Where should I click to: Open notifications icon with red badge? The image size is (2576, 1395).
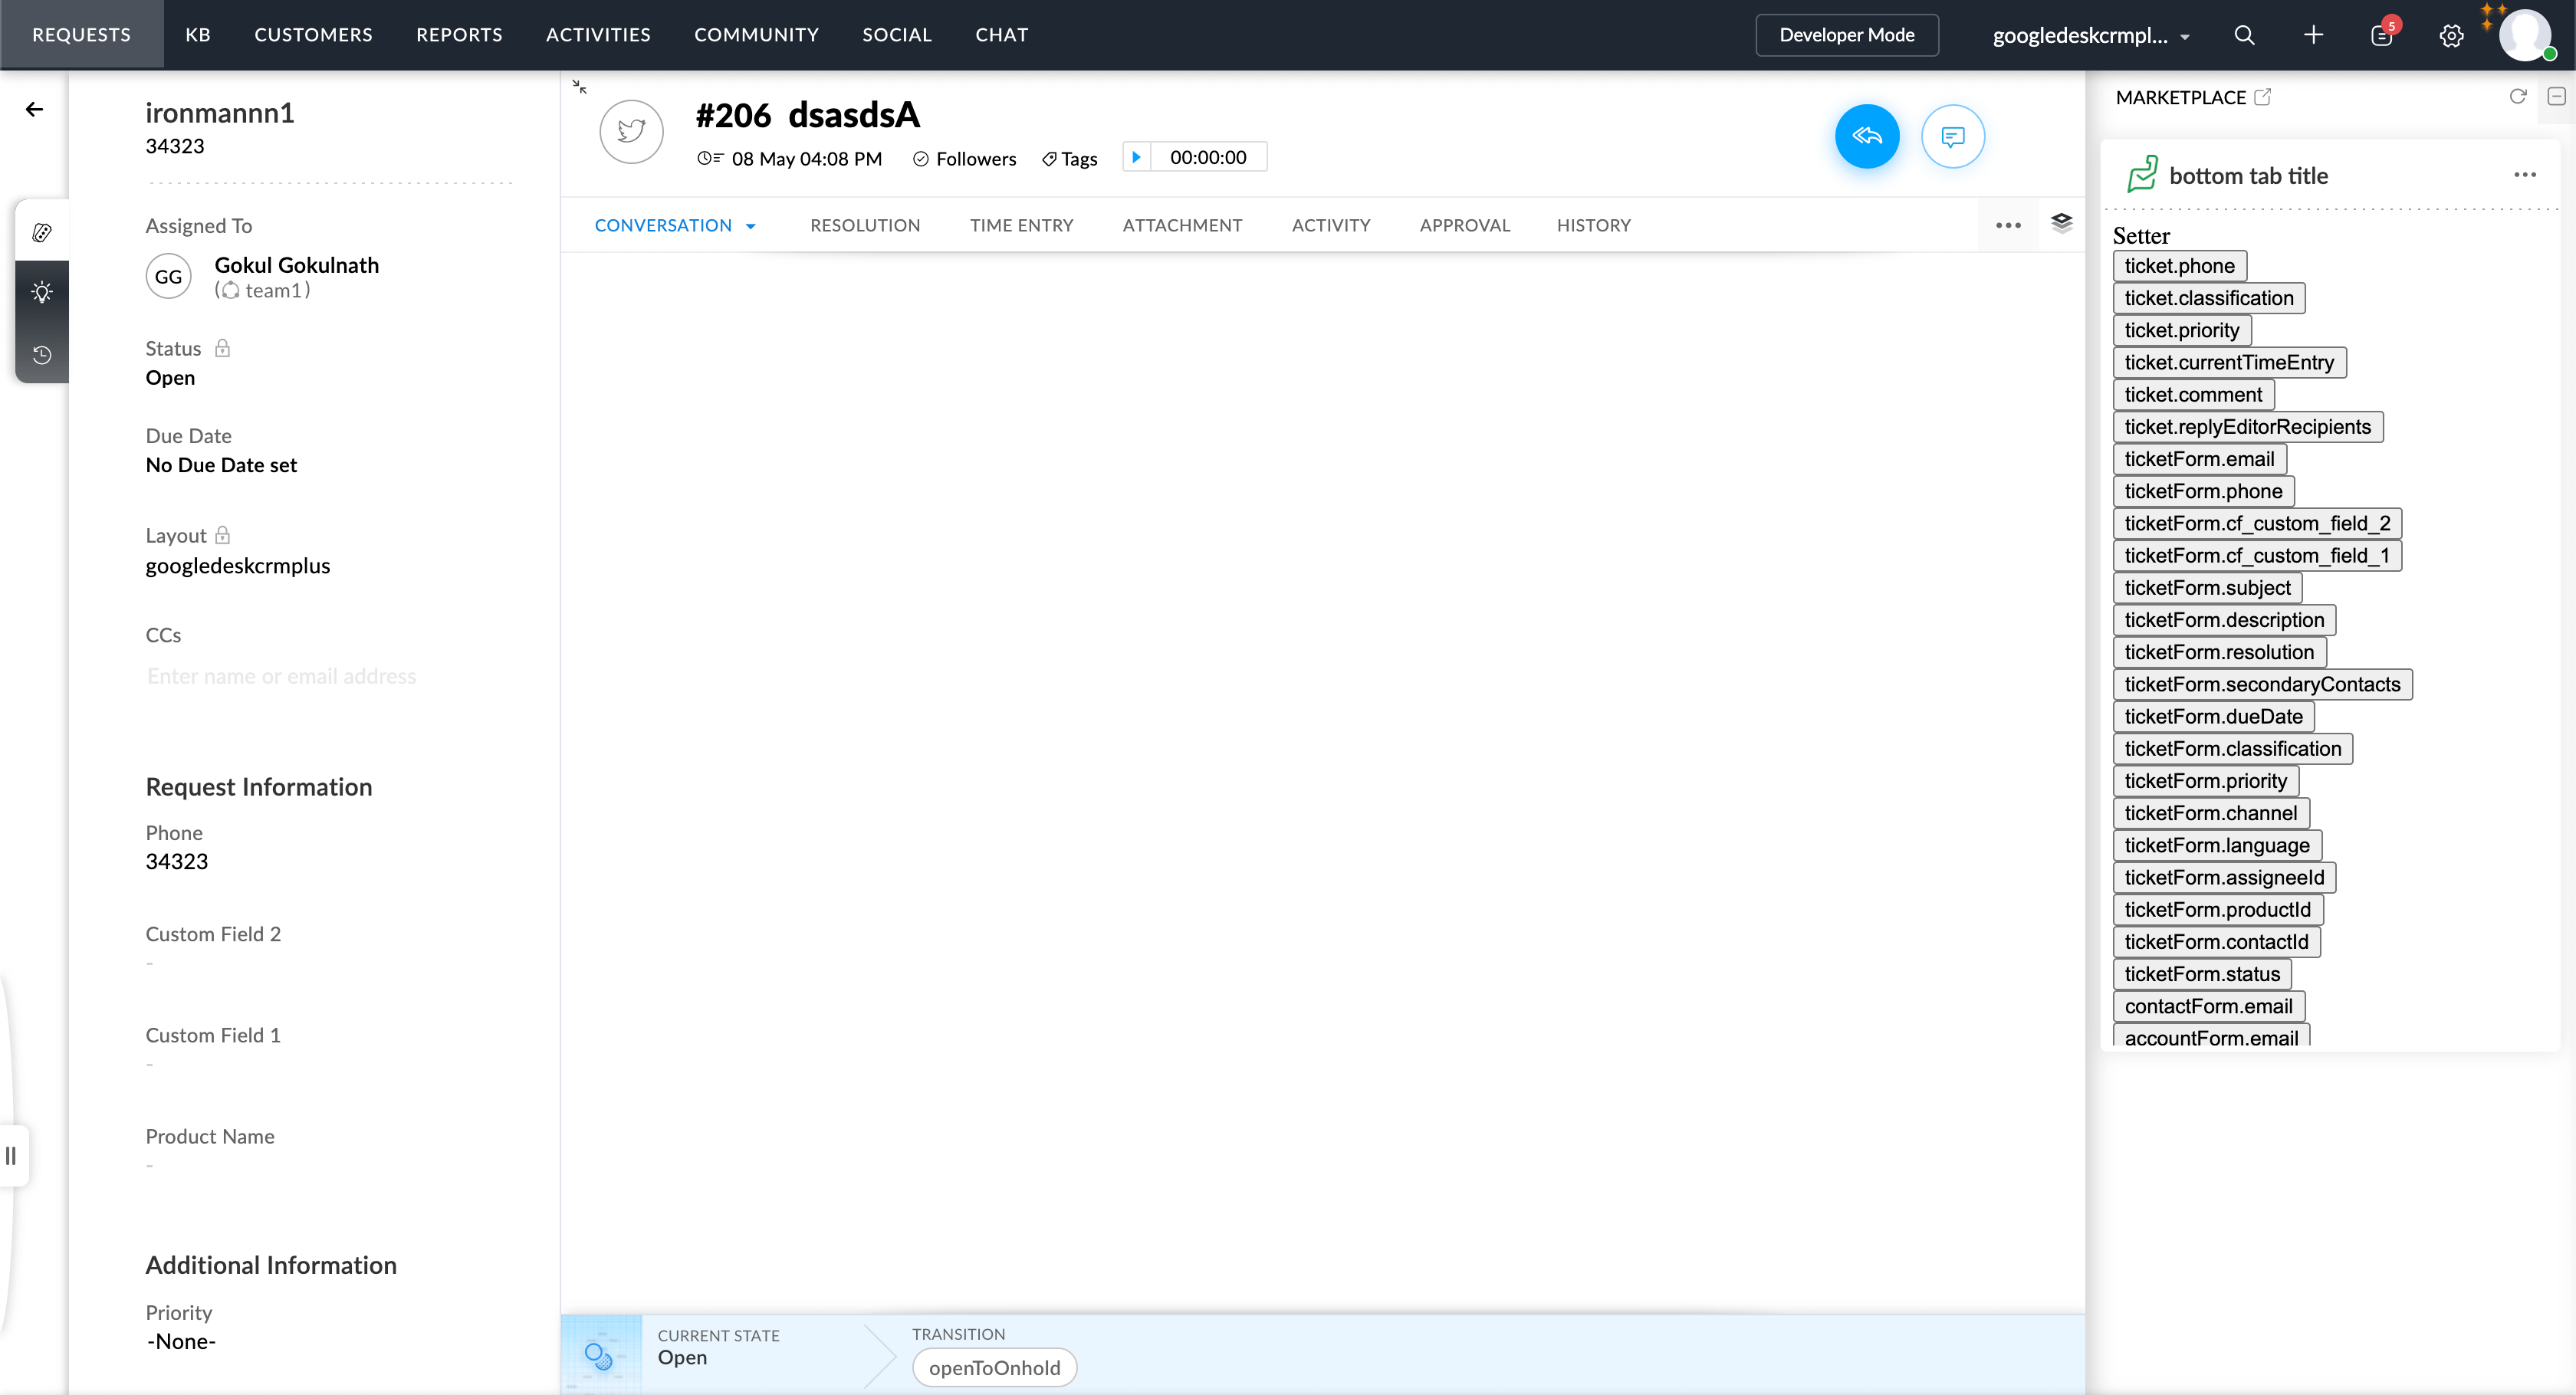pos(2382,36)
